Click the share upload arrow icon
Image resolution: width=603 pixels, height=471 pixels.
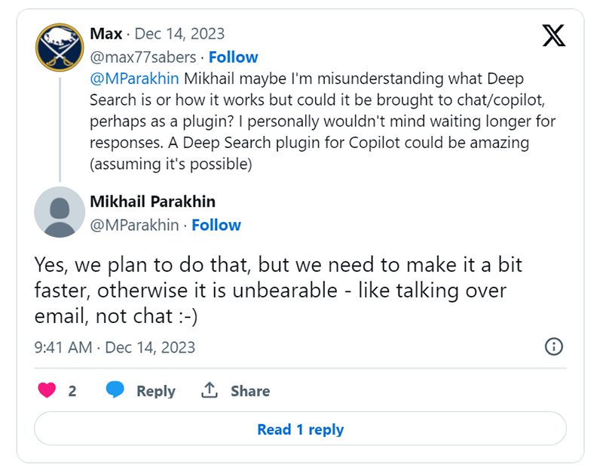tap(210, 390)
